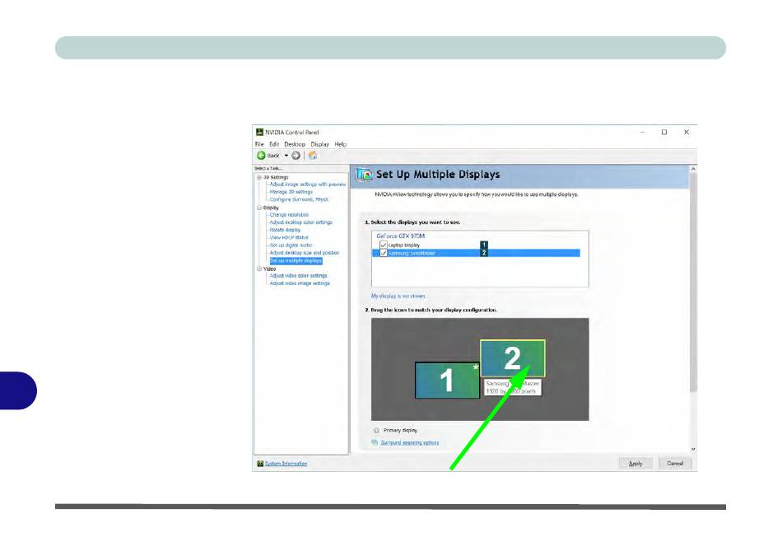Open the Help menu
The width and height of the screenshot is (782, 551).
point(341,144)
